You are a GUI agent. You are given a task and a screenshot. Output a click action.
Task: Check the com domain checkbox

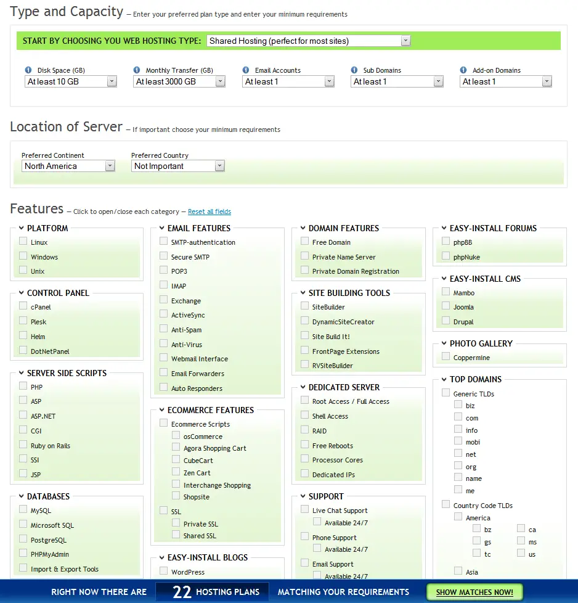[x=458, y=417]
